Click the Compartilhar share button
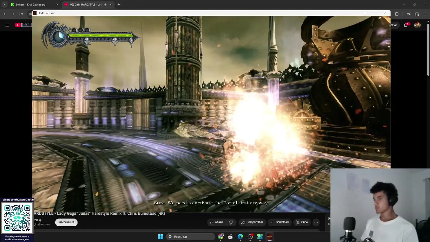Viewport: 430px width, 242px height. click(x=252, y=222)
